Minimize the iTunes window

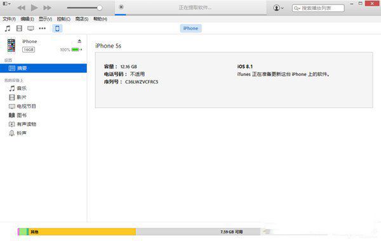pyautogui.click(x=352, y=4)
